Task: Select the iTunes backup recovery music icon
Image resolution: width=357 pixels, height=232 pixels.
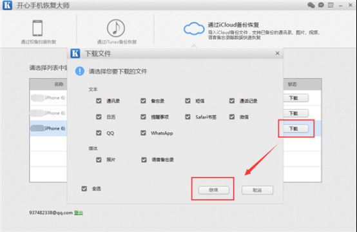Action: coord(116,28)
